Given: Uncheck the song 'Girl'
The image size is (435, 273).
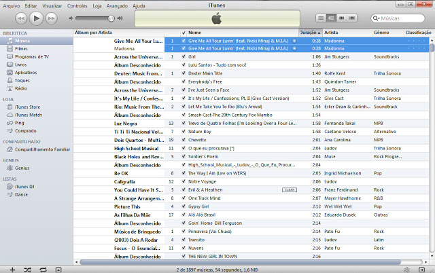Looking at the screenshot, I should point(184,57).
